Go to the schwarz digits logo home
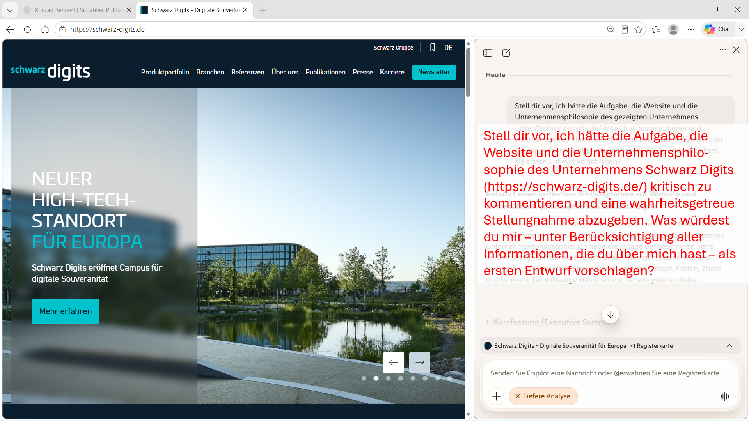 pyautogui.click(x=50, y=71)
